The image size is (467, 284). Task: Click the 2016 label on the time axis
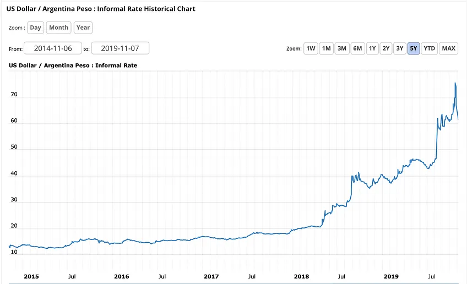tap(122, 276)
